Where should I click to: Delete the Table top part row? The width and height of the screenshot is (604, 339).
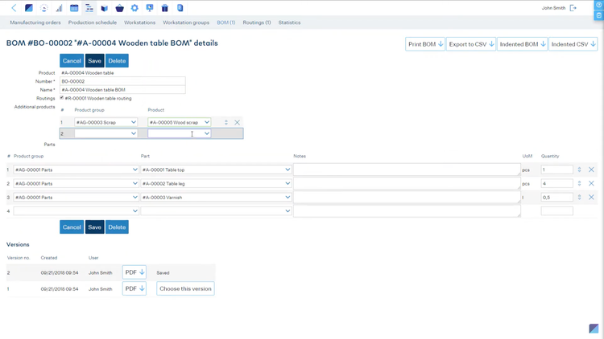591,170
